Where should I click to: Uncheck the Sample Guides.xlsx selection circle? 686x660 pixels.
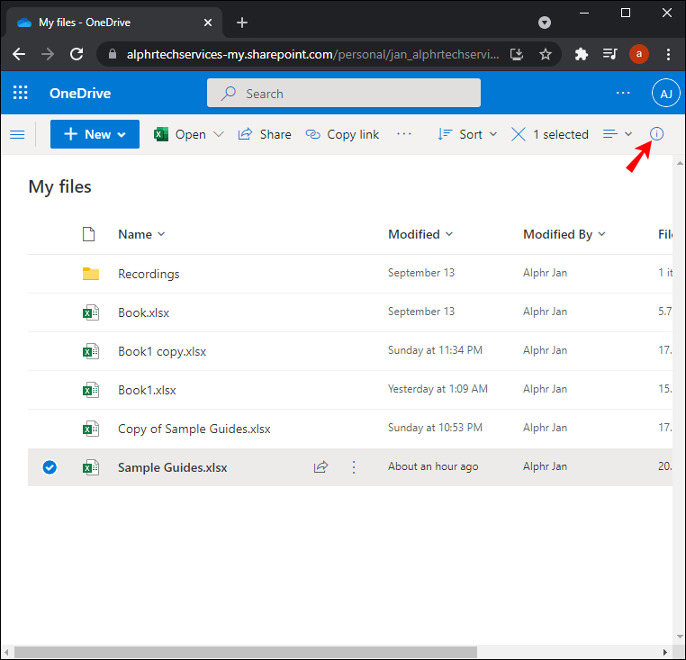click(x=50, y=467)
